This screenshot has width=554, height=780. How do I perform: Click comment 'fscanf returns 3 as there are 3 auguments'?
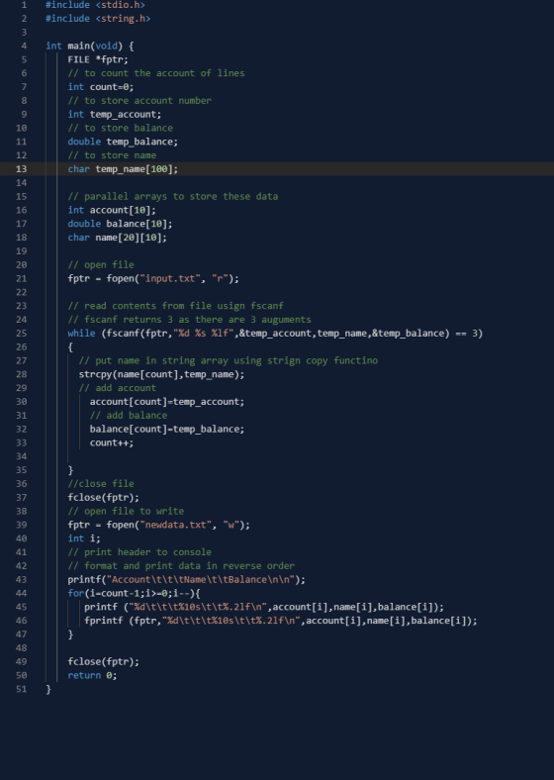coord(190,320)
